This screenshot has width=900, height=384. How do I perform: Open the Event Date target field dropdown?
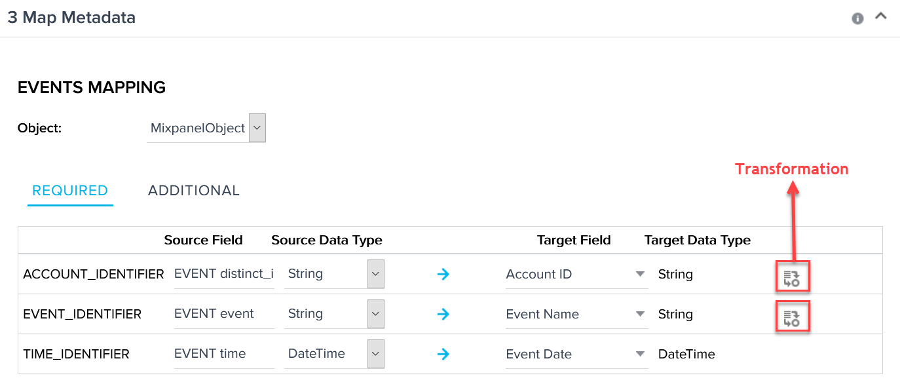point(640,354)
